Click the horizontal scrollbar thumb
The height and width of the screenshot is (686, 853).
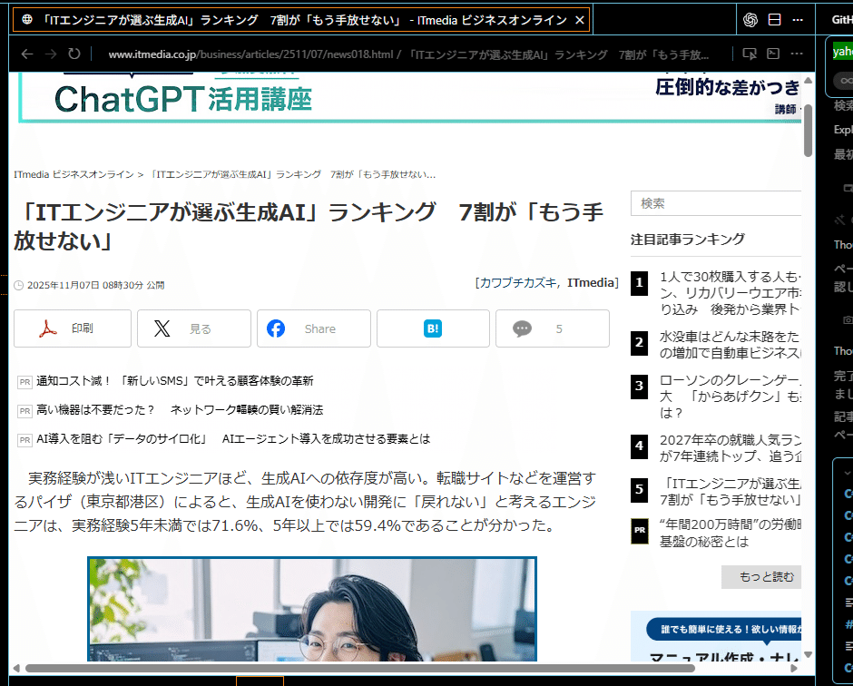click(x=360, y=668)
